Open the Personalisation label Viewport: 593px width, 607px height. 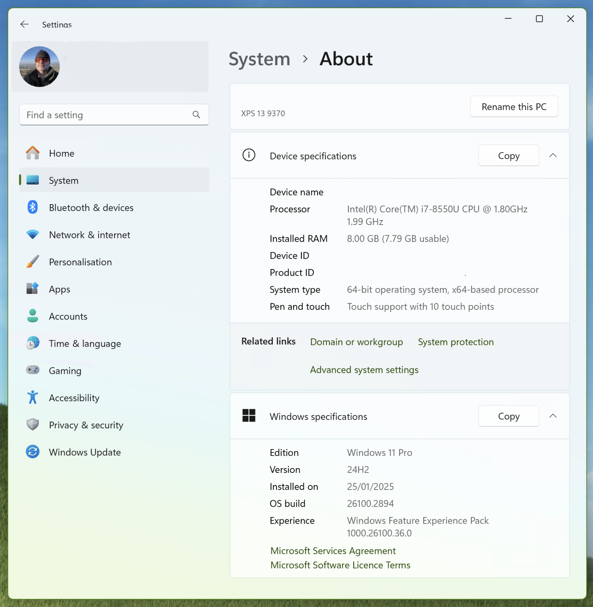coord(80,262)
